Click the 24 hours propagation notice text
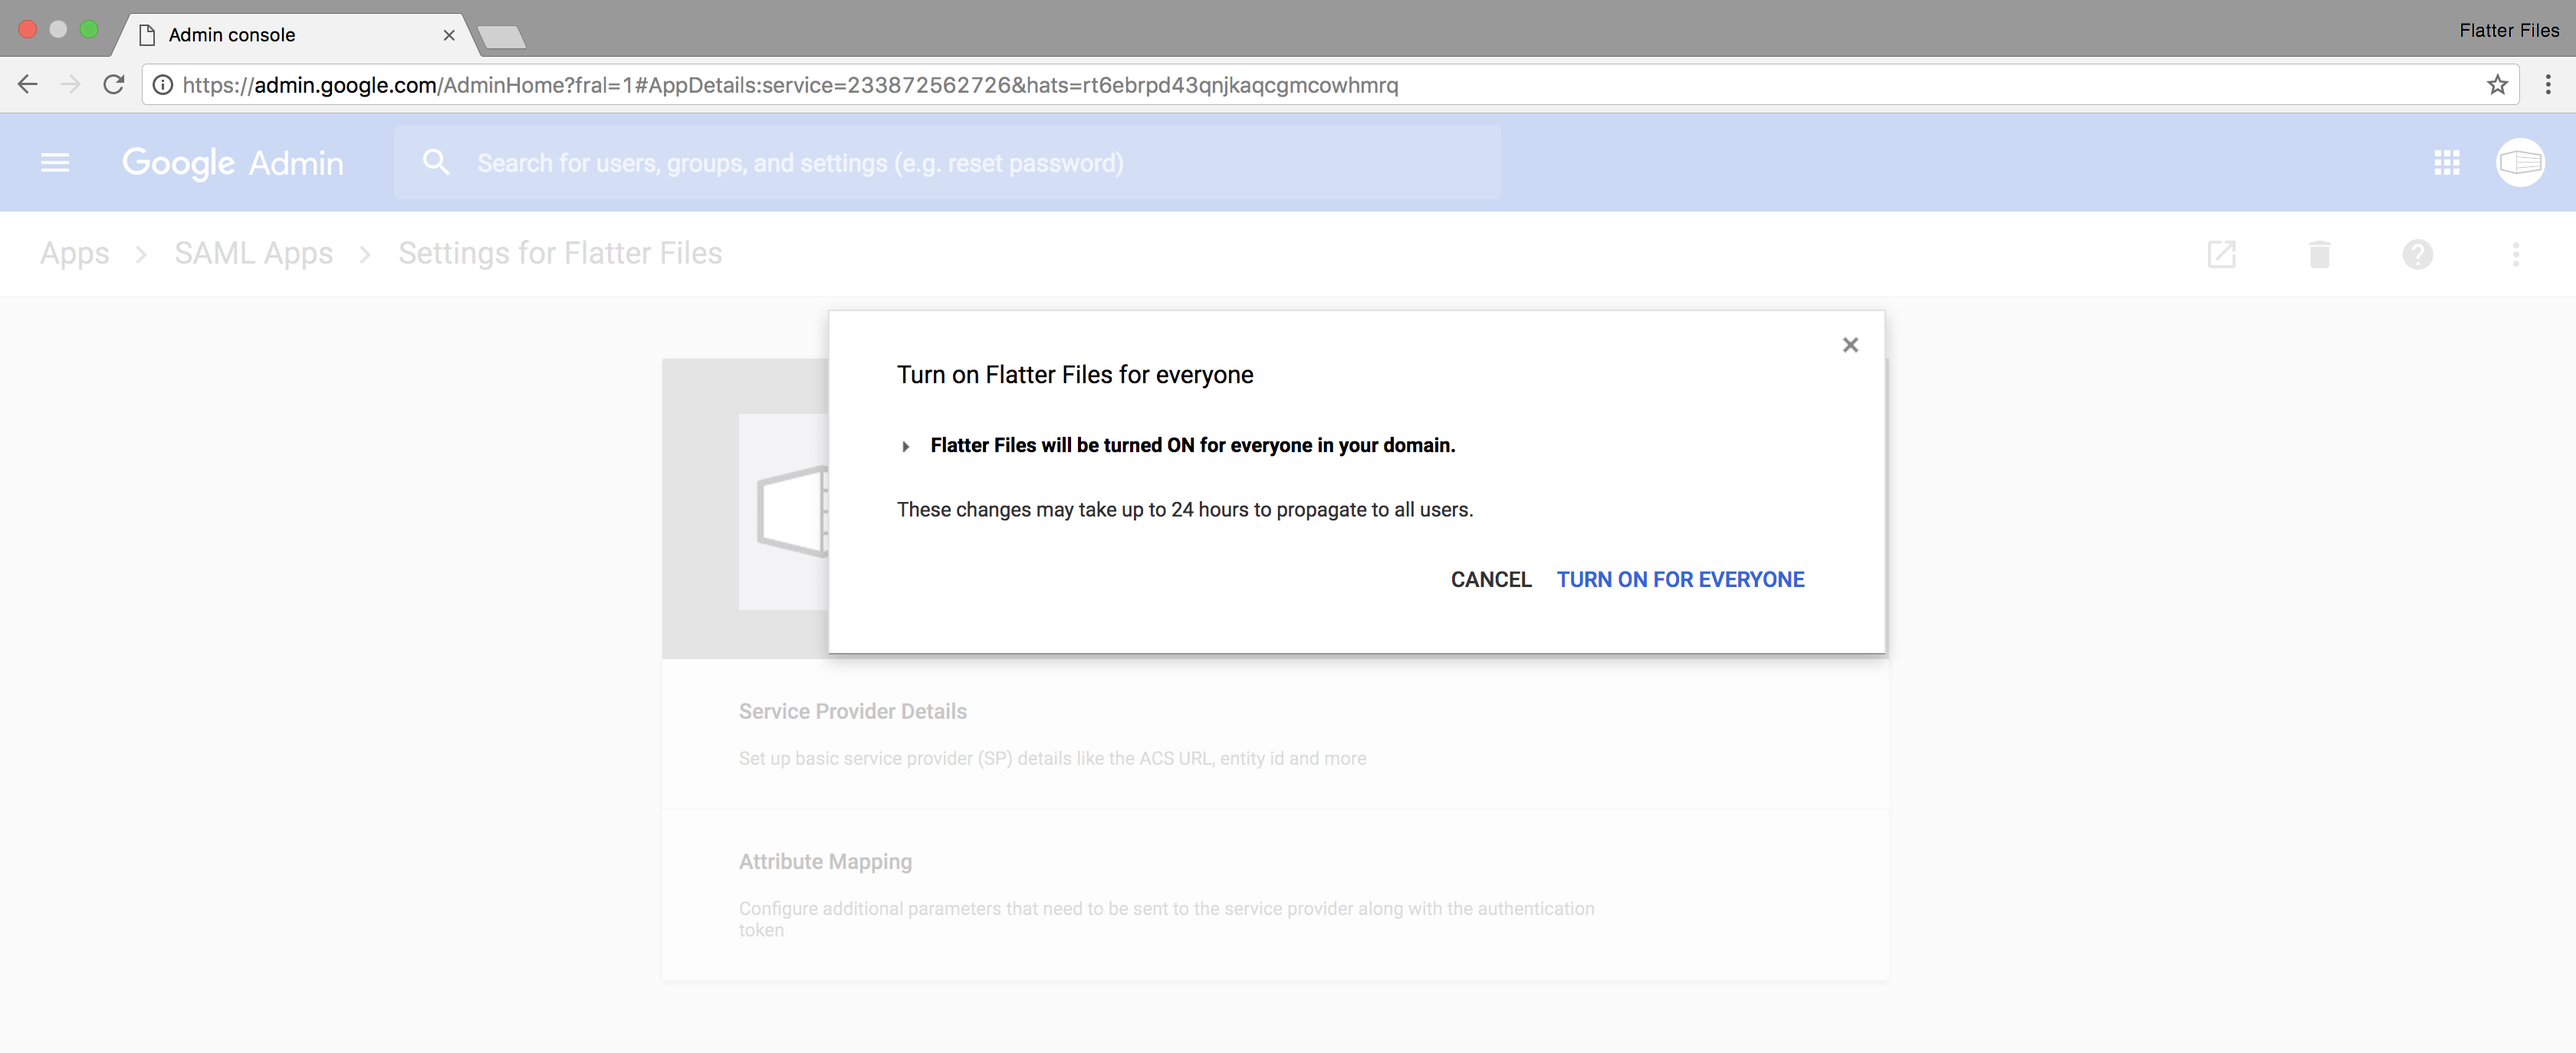This screenshot has width=2576, height=1053. (1185, 510)
